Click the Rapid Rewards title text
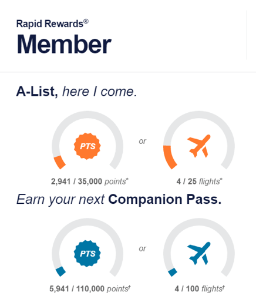 point(52,23)
